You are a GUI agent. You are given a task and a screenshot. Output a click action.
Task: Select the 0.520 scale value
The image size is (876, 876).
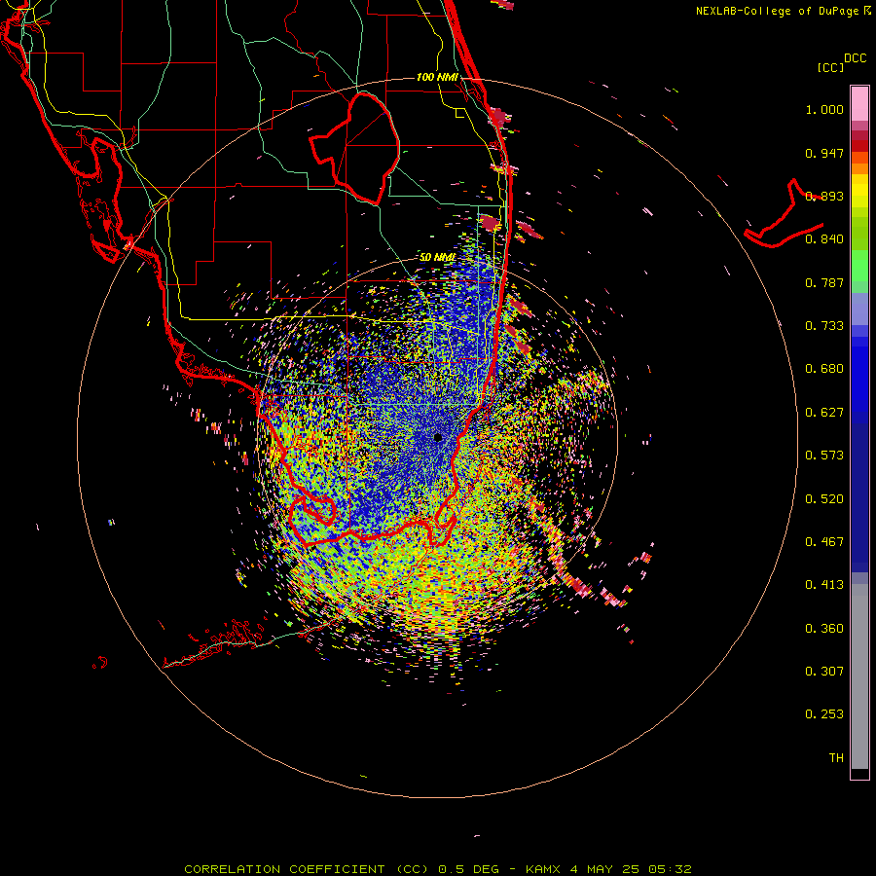(824, 499)
